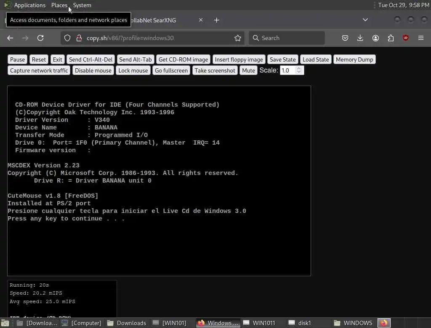Image resolution: width=431 pixels, height=328 pixels.
Task: Open a new tab with the plus icon
Action: (217, 20)
